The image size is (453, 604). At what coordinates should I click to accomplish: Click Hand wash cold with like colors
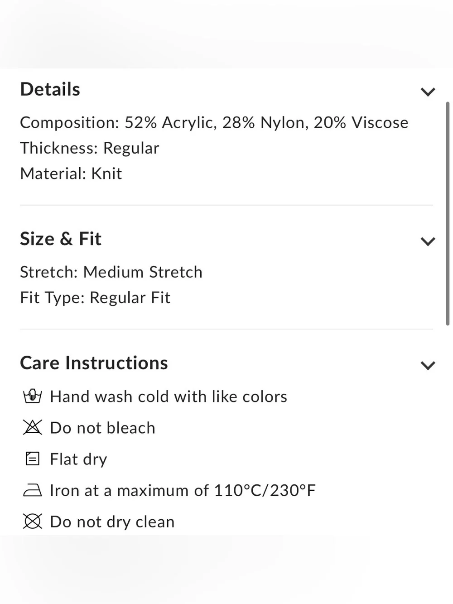pos(169,396)
